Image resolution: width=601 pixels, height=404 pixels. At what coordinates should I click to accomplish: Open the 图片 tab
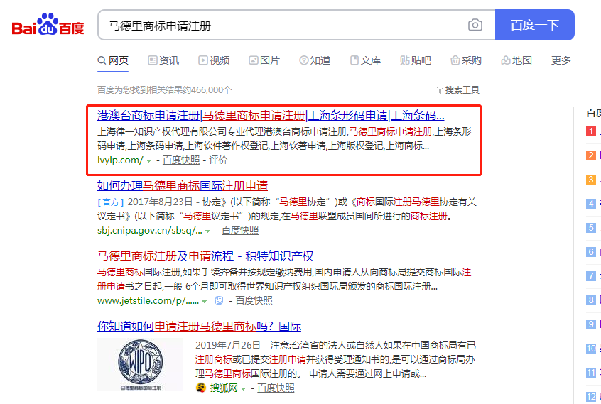coord(264,61)
